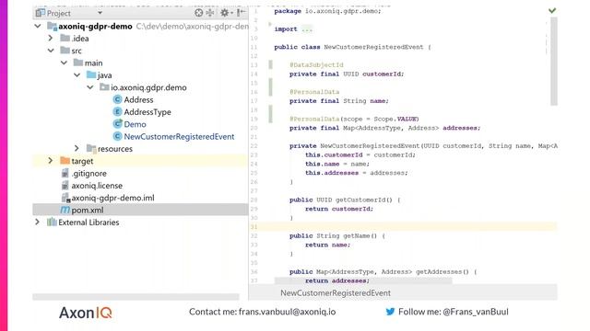The image size is (590, 331).
Task: Click the @PersonalData annotation above name
Action: click(314, 92)
